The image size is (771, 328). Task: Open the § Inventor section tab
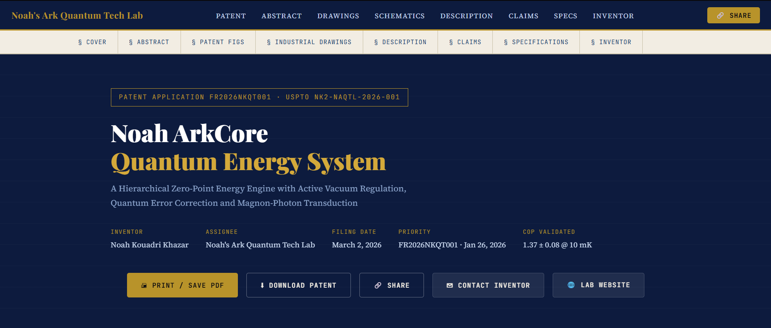coord(611,42)
